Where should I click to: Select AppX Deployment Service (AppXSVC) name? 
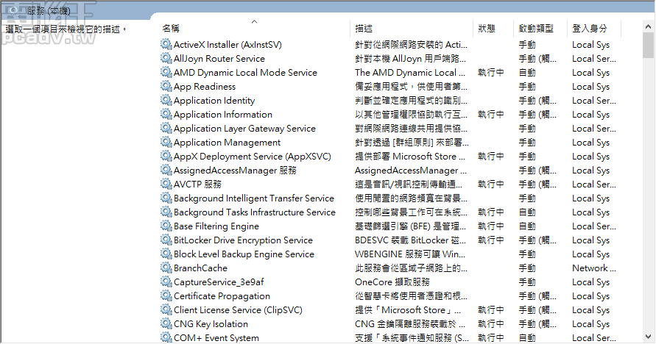253,157
